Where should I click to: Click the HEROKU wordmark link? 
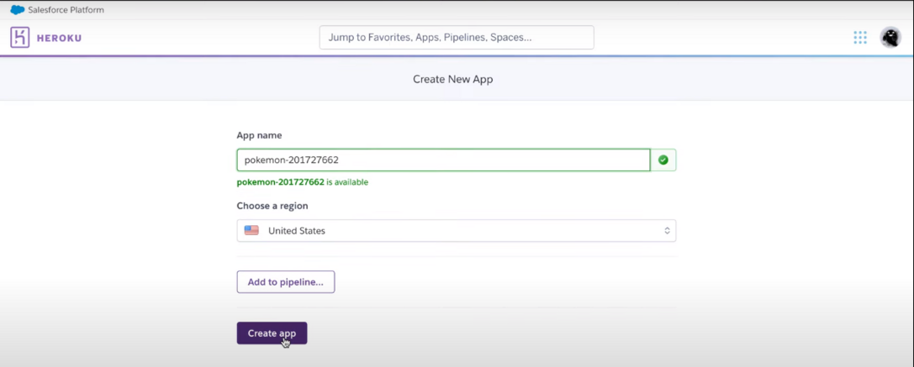pyautogui.click(x=59, y=39)
